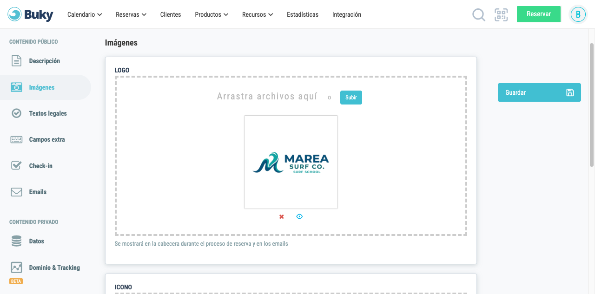Click the BETA badge
Image resolution: width=595 pixels, height=294 pixels.
[x=16, y=281]
